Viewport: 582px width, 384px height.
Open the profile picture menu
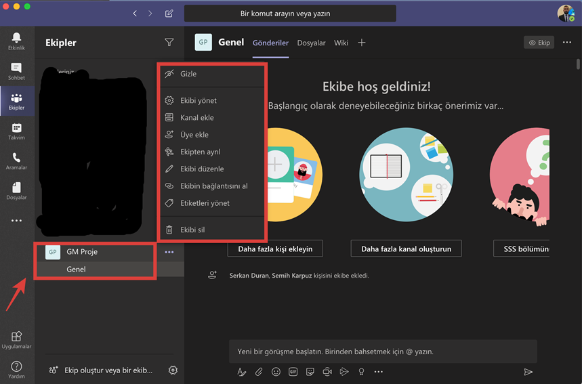pos(566,14)
